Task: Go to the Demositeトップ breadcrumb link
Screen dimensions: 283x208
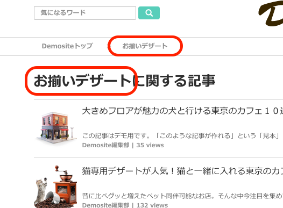Action: 67,46
